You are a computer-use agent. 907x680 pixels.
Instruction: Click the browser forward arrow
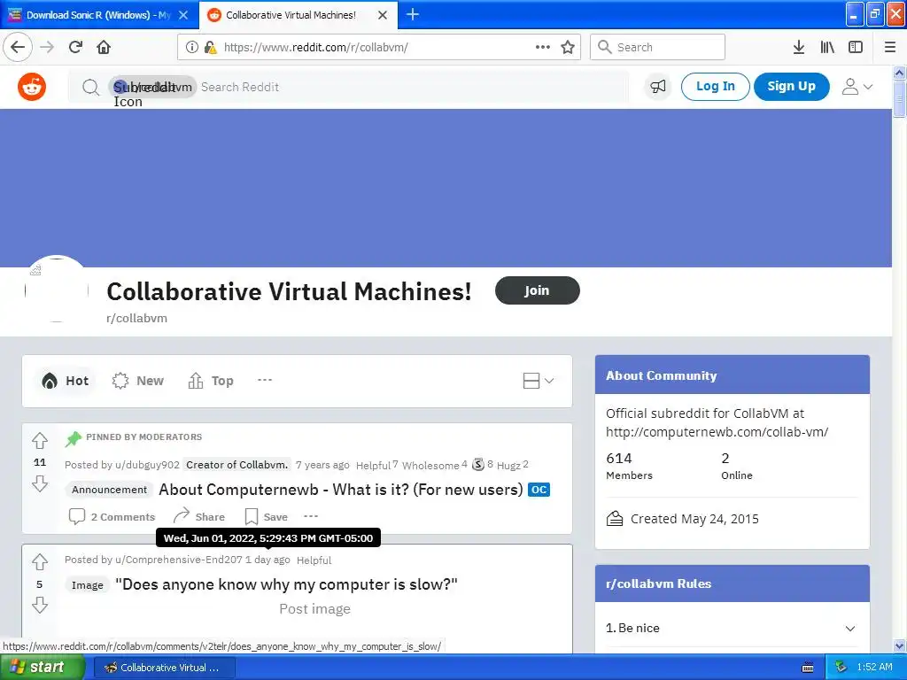point(47,47)
